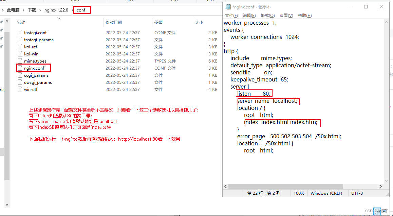Screen dimensions: 393x216
Task: Expand breadcrumb chevron after 下载
Action: [x=40, y=10]
